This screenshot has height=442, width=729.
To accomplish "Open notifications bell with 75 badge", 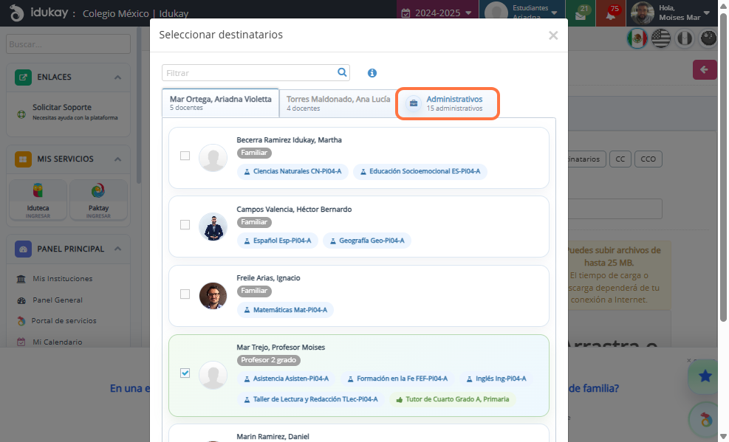I will [x=610, y=16].
